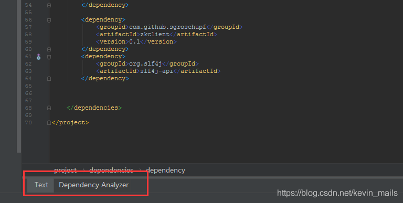403x203 pixels.
Task: Collapse the dependency fold at line 56
Action: pyautogui.click(x=49, y=20)
